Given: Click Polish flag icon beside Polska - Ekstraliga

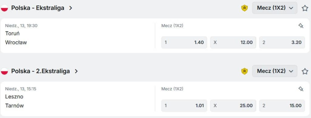Looking at the screenshot, I should point(4,8).
